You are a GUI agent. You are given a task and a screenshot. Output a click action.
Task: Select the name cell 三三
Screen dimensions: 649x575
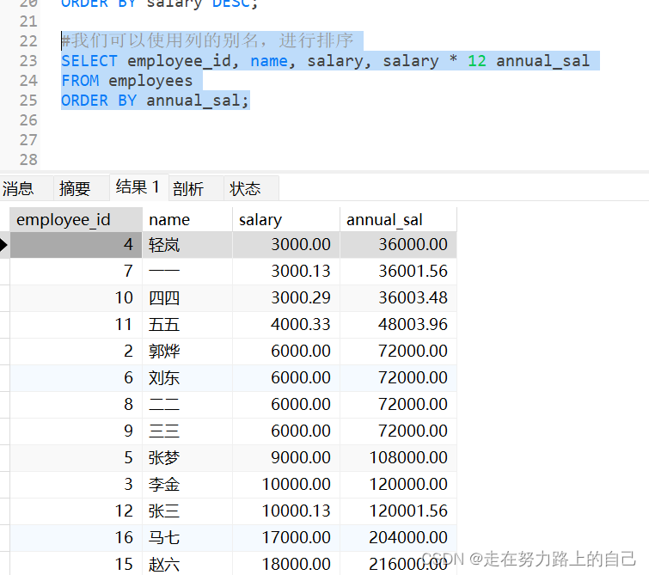(187, 431)
